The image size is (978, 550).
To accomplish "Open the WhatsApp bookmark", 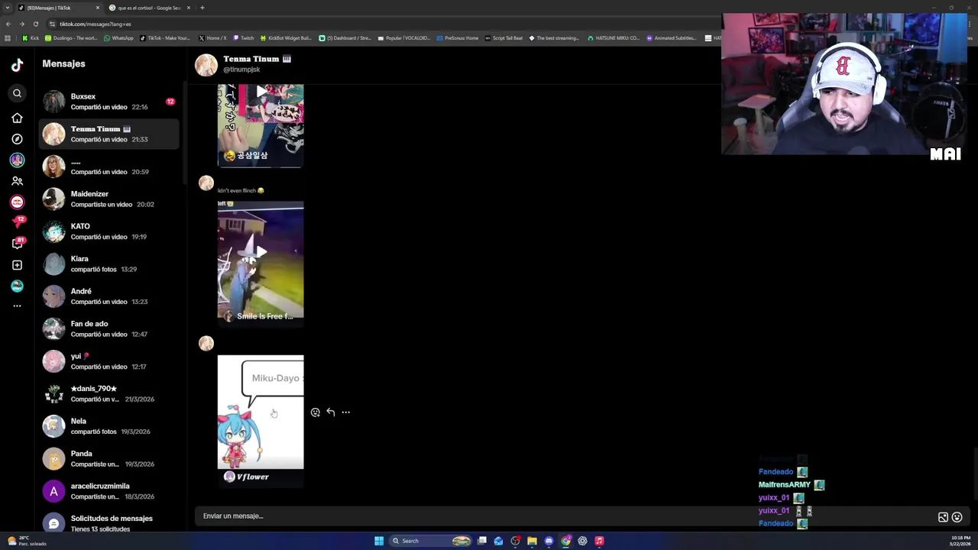I will (x=118, y=37).
